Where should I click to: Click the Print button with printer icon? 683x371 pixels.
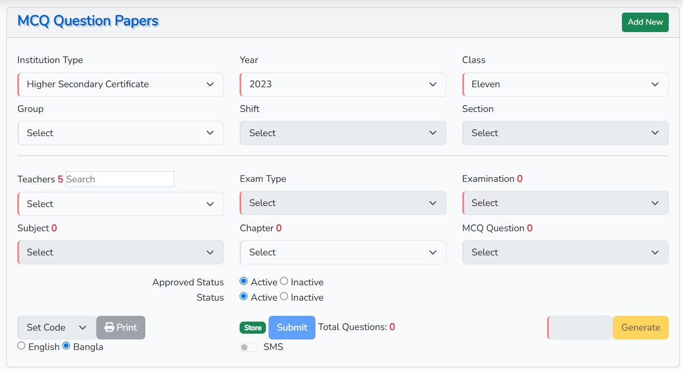pos(121,327)
